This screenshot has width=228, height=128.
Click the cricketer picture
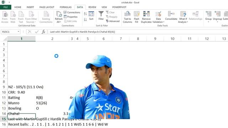pyautogui.click(x=99, y=87)
